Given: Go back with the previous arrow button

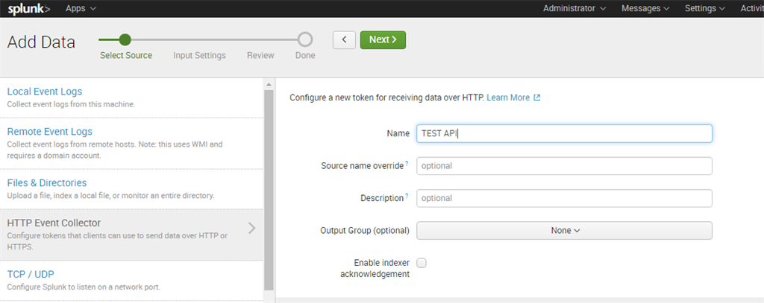Looking at the screenshot, I should tap(344, 39).
